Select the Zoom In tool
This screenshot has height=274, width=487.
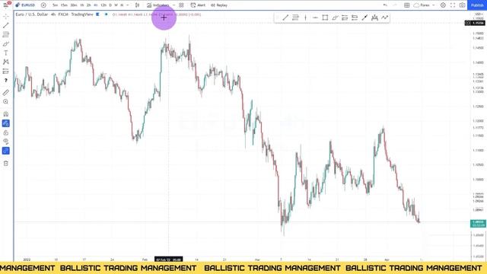tap(5, 101)
